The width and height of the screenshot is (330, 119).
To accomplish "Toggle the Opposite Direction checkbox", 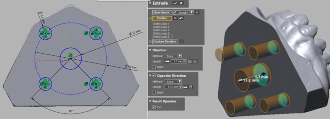I will coord(154,75).
